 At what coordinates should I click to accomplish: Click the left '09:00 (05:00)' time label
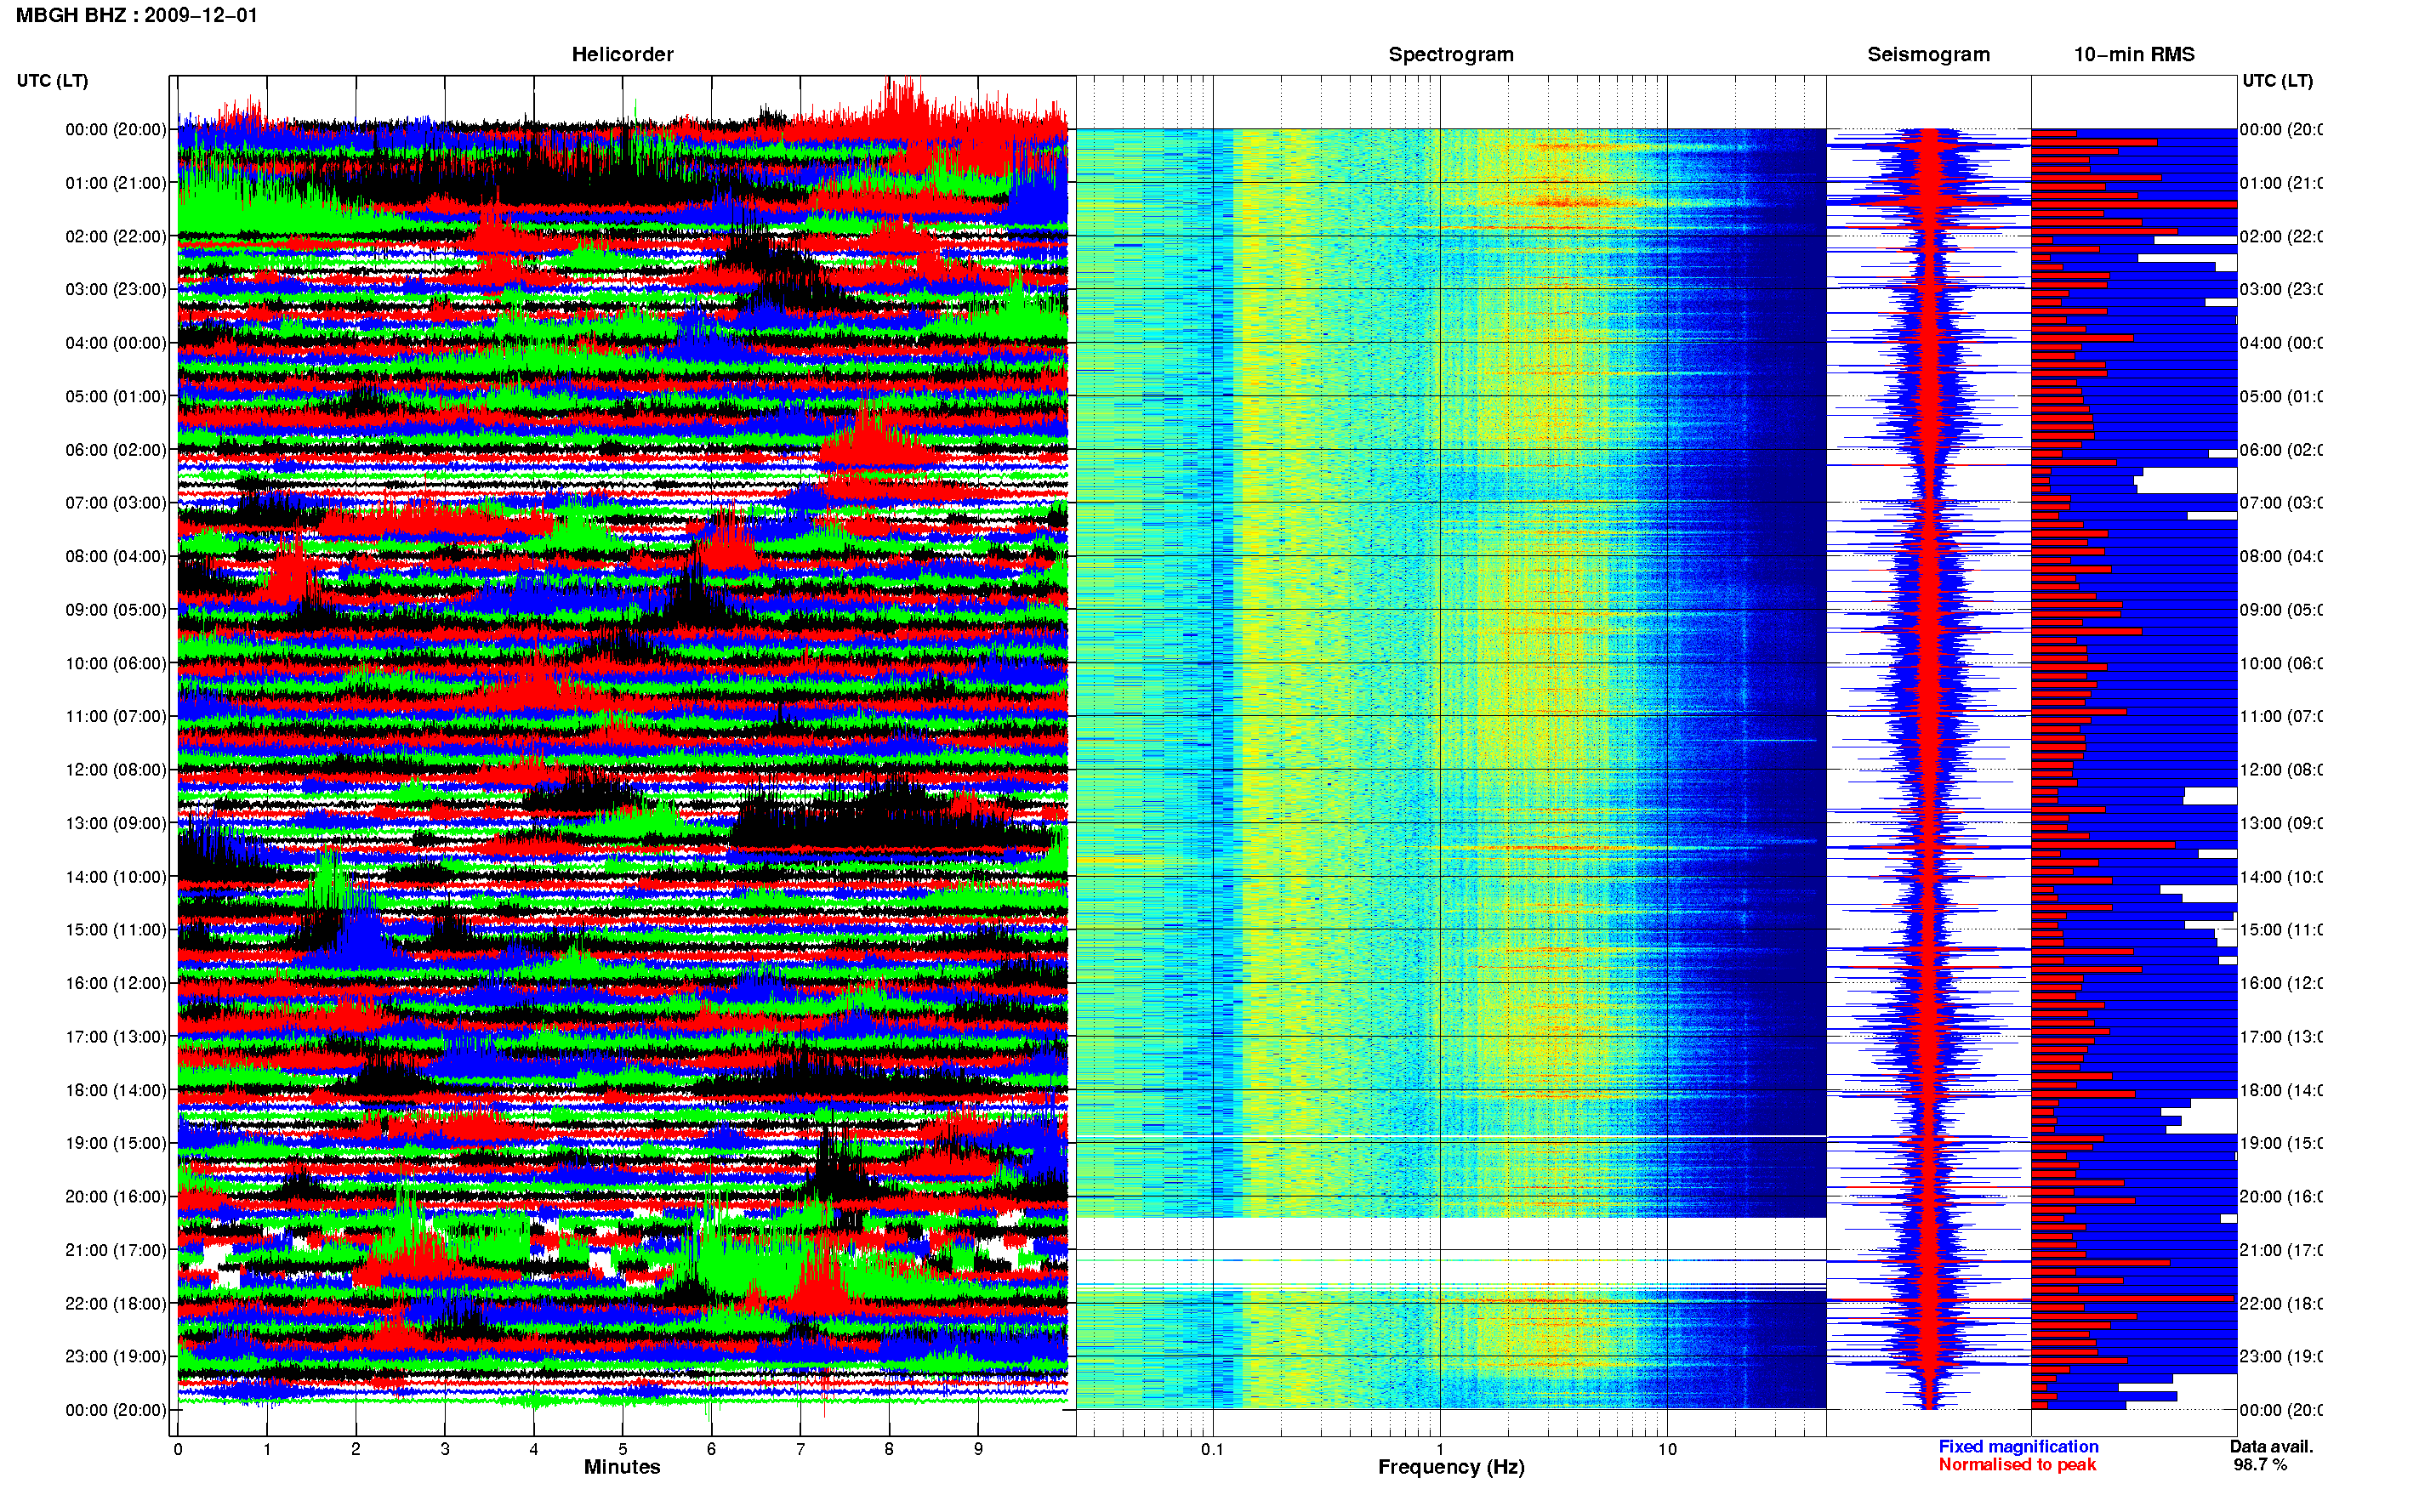(x=116, y=609)
